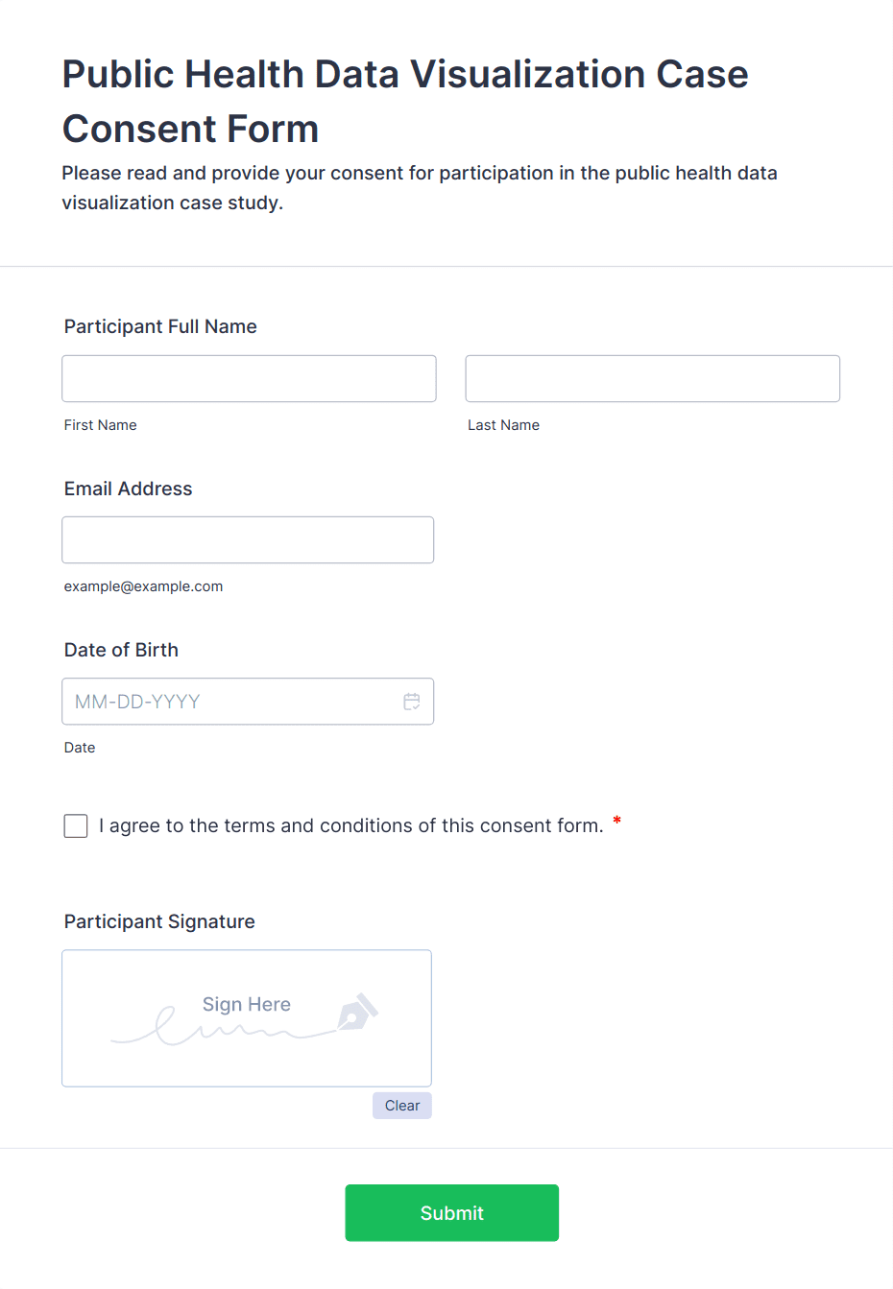Check the agree to terms checkbox
Viewport: 893px width, 1289px height.
pyautogui.click(x=76, y=825)
